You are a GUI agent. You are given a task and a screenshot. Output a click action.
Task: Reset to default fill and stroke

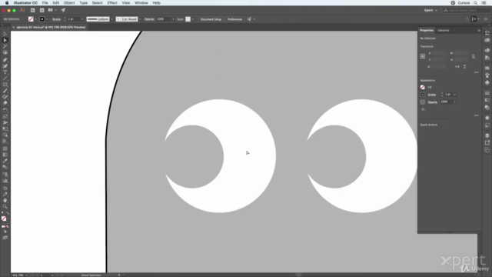click(x=2, y=213)
